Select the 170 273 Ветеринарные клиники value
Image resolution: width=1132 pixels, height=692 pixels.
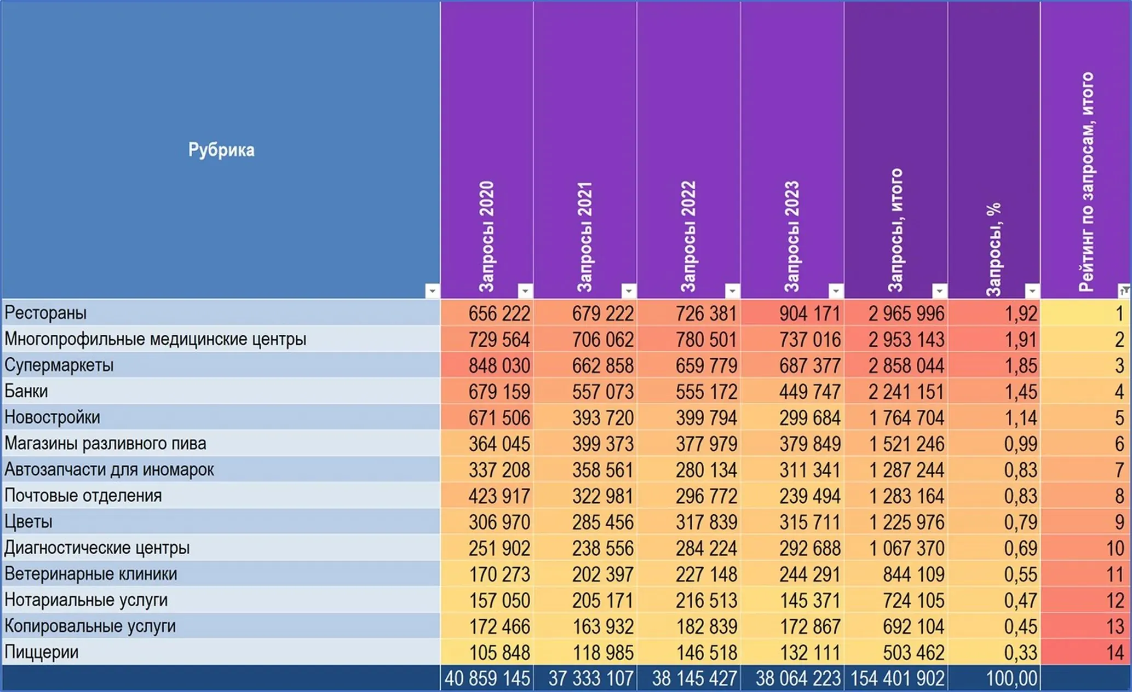click(499, 574)
